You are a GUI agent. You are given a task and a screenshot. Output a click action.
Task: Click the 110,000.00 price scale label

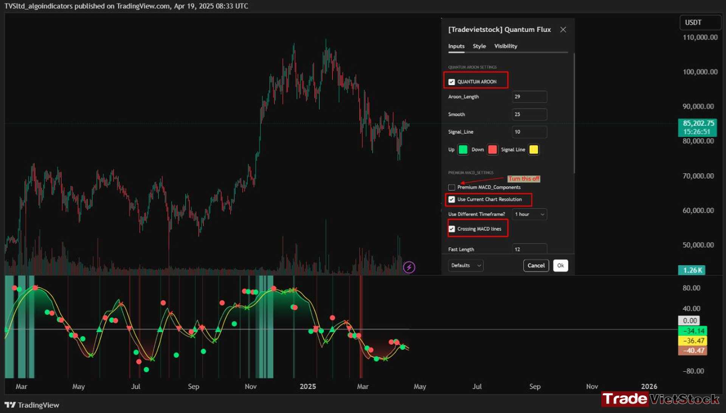pyautogui.click(x=700, y=37)
